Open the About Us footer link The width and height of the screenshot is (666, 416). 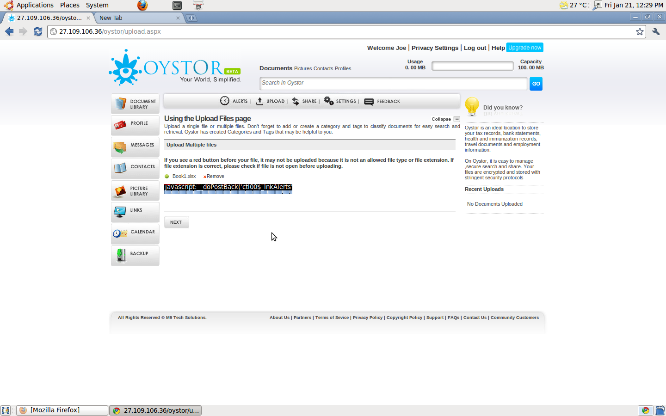[280, 318]
